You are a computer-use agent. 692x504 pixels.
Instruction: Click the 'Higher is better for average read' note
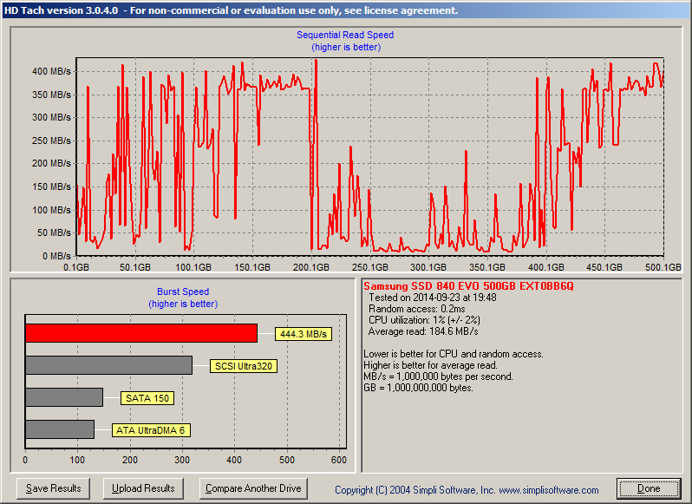click(431, 365)
